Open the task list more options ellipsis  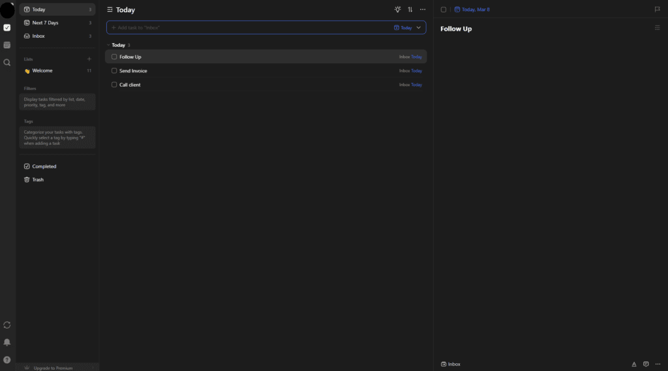point(423,9)
